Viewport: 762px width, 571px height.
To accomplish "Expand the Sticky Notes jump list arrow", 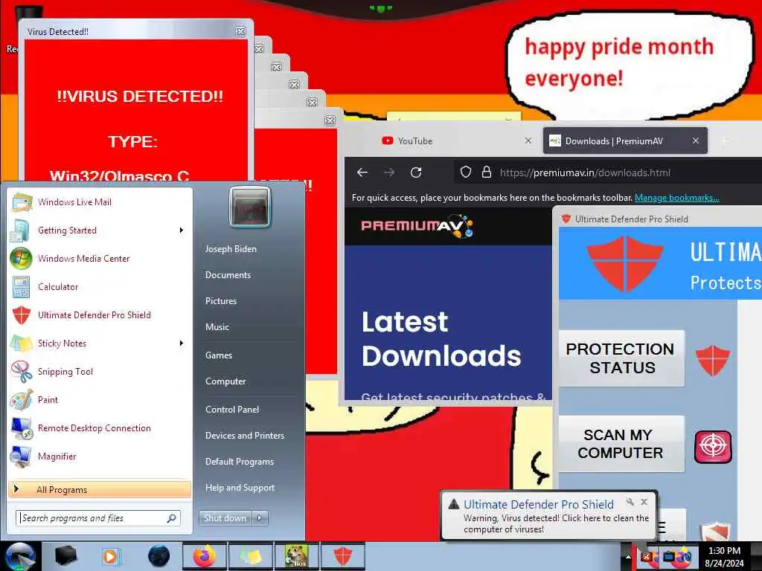I will coord(182,343).
